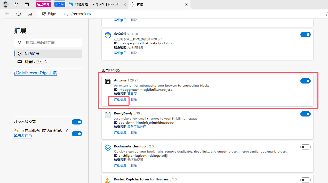Disable the Automa extension toggle
Image resolution: width=328 pixels, height=183 pixels.
(306, 81)
